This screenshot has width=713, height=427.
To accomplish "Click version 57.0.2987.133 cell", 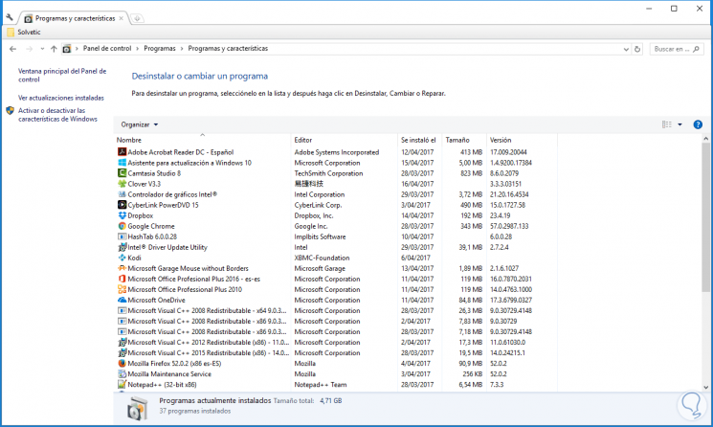I will click(509, 226).
